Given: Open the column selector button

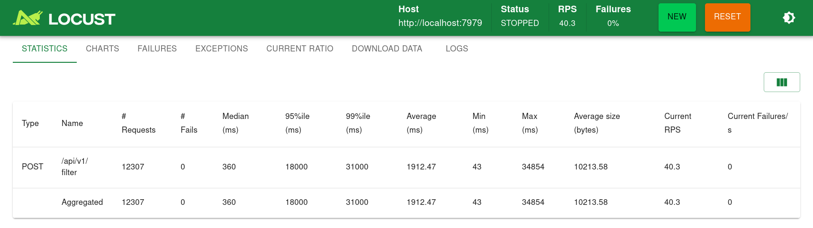Looking at the screenshot, I should click(x=782, y=82).
